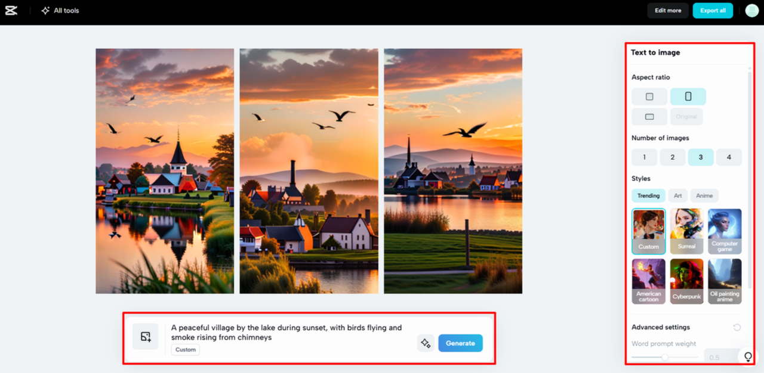Click the sparkle prompt enhance icon
Screen dimensions: 764x373
click(426, 343)
